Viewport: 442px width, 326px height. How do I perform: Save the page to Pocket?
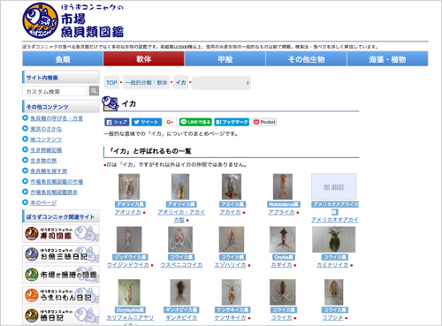[264, 122]
